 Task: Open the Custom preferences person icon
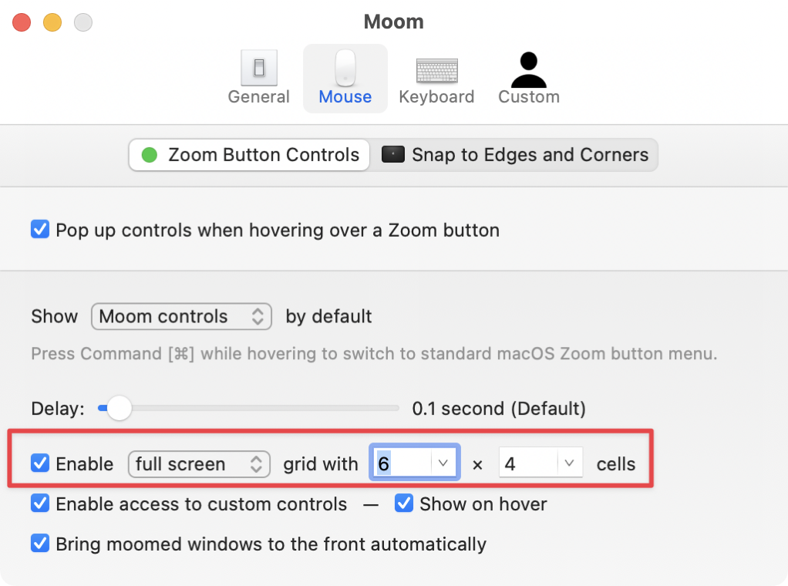pyautogui.click(x=528, y=70)
